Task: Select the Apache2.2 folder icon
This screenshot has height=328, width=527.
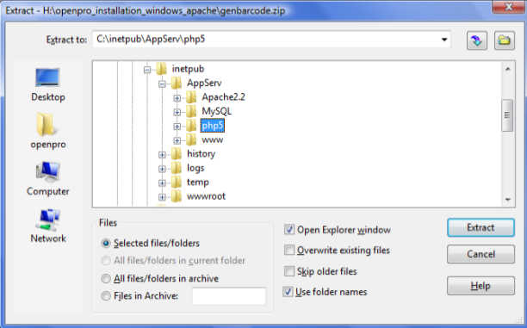Action: tap(191, 97)
